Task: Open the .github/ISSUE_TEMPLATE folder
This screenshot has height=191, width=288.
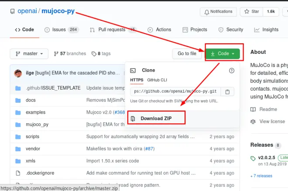Action: pyautogui.click(x=53, y=88)
